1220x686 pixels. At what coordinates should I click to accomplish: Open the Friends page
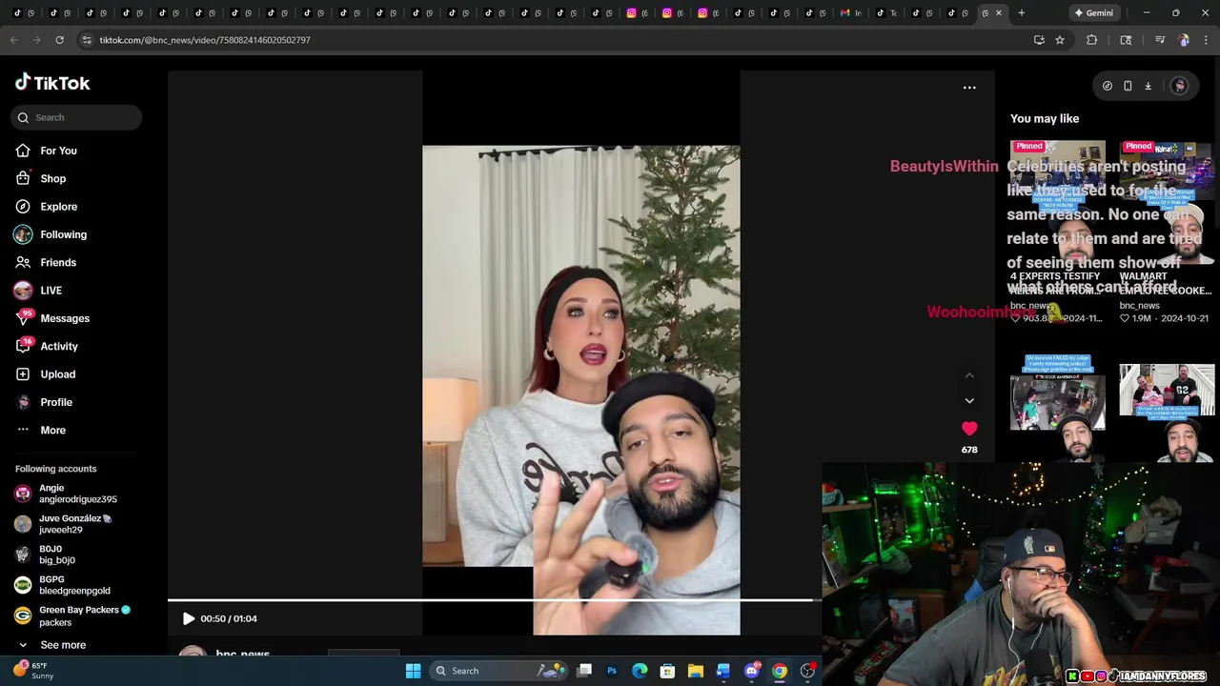[x=57, y=262]
